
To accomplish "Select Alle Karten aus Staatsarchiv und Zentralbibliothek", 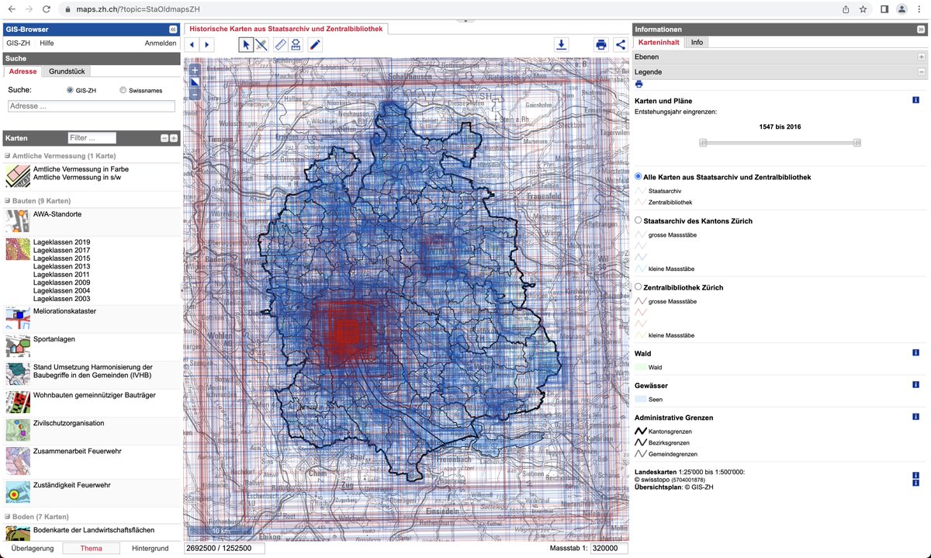I will 639,177.
